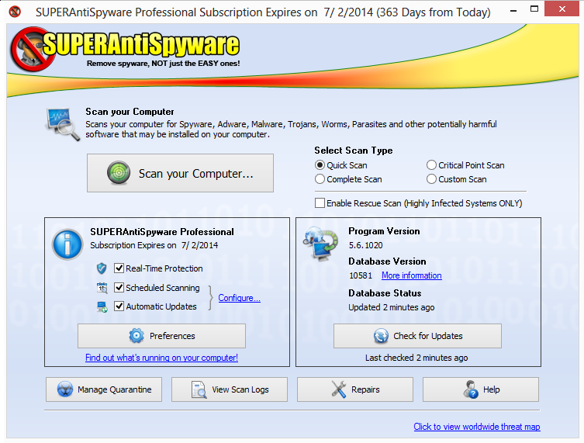Follow the Configure... link
The image size is (584, 443).
(239, 298)
